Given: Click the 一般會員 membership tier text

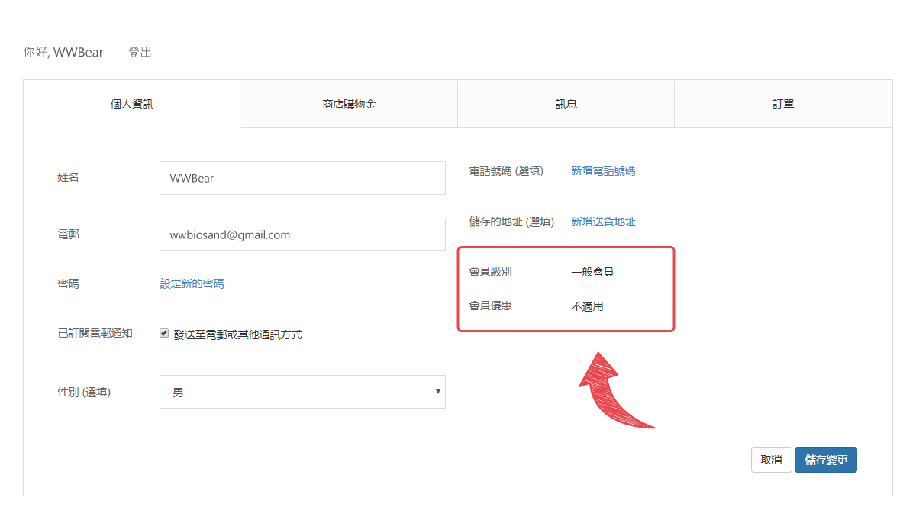Looking at the screenshot, I should (592, 272).
